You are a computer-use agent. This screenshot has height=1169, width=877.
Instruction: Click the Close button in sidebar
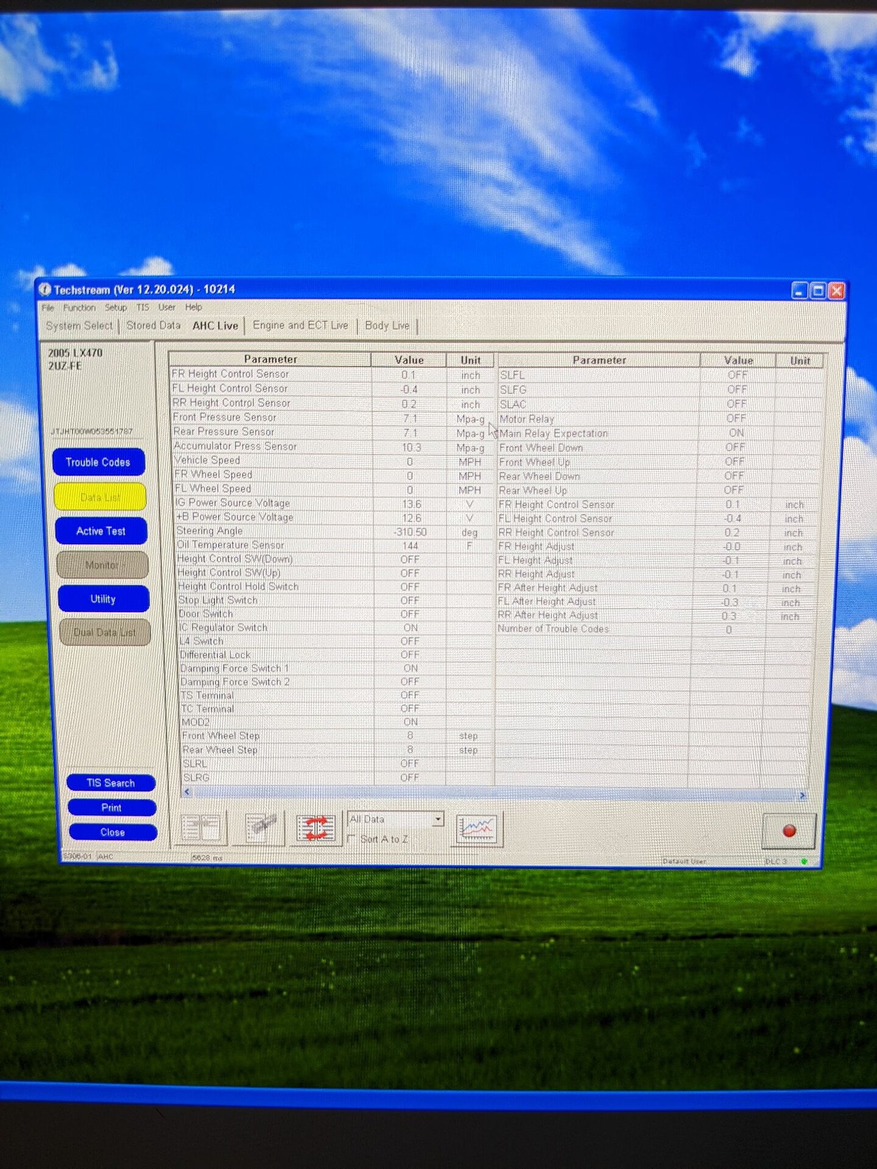point(113,832)
